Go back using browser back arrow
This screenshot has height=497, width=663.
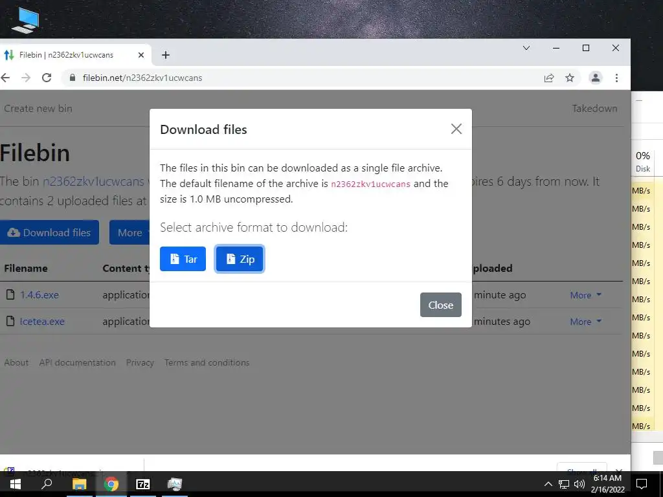5,78
